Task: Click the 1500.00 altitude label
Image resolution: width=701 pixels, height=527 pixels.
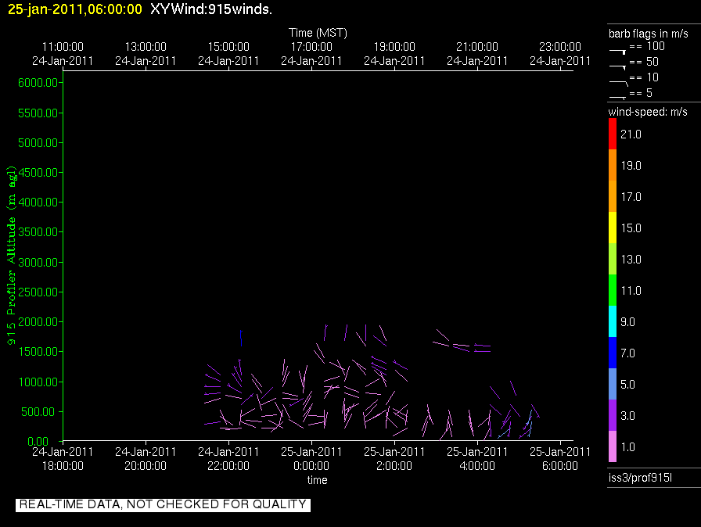Action: (x=38, y=352)
